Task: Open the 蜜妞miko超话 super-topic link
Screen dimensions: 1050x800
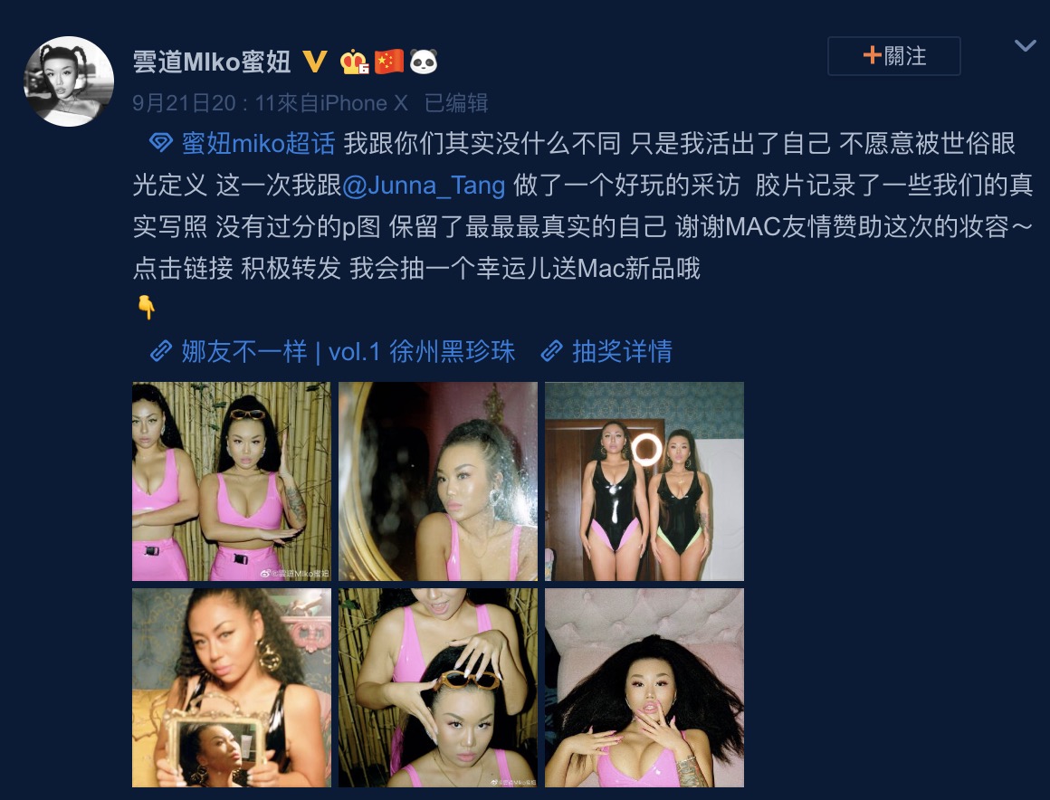Action: [259, 143]
